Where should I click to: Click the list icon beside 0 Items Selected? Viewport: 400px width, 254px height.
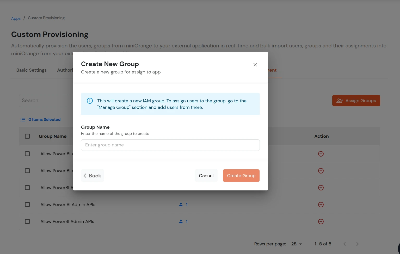pyautogui.click(x=23, y=119)
